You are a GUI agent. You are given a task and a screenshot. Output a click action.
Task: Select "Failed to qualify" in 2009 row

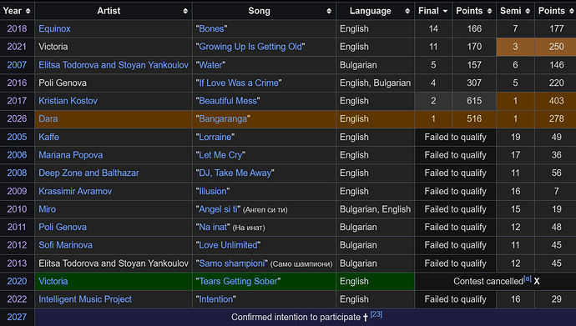(456, 192)
